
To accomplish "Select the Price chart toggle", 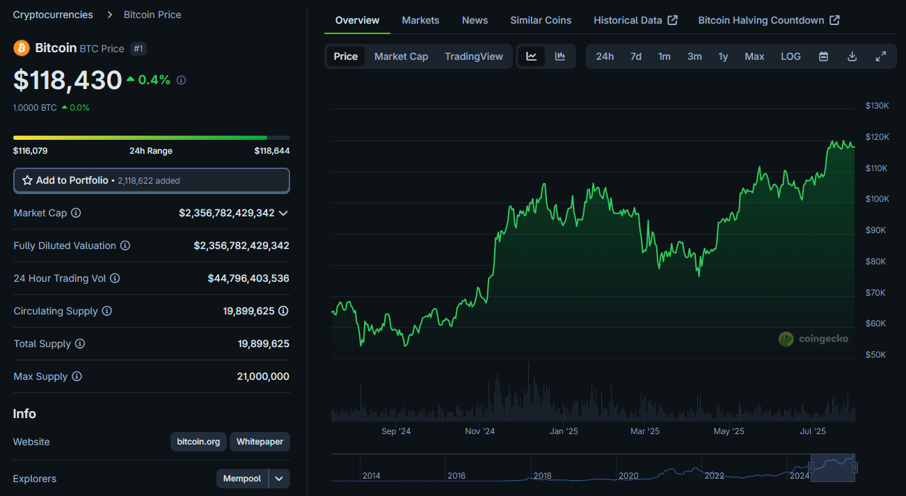I will pos(346,56).
